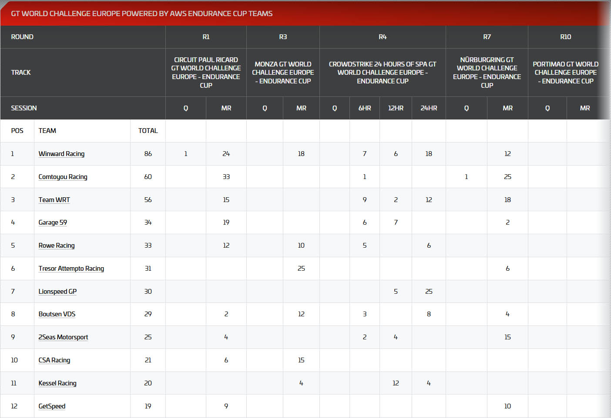Image resolution: width=611 pixels, height=418 pixels.
Task: Click the Nürburgring GT World Challenge header
Action: point(487,73)
